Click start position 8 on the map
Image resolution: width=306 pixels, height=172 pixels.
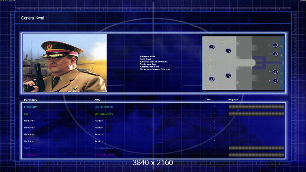point(275,54)
